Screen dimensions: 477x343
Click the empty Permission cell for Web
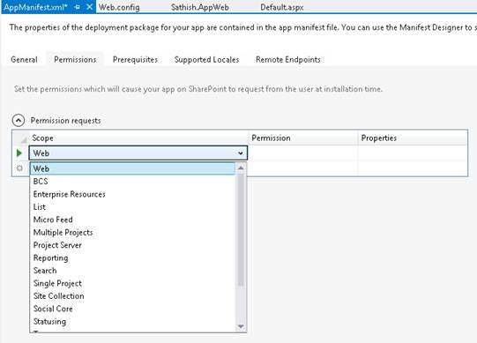point(303,153)
